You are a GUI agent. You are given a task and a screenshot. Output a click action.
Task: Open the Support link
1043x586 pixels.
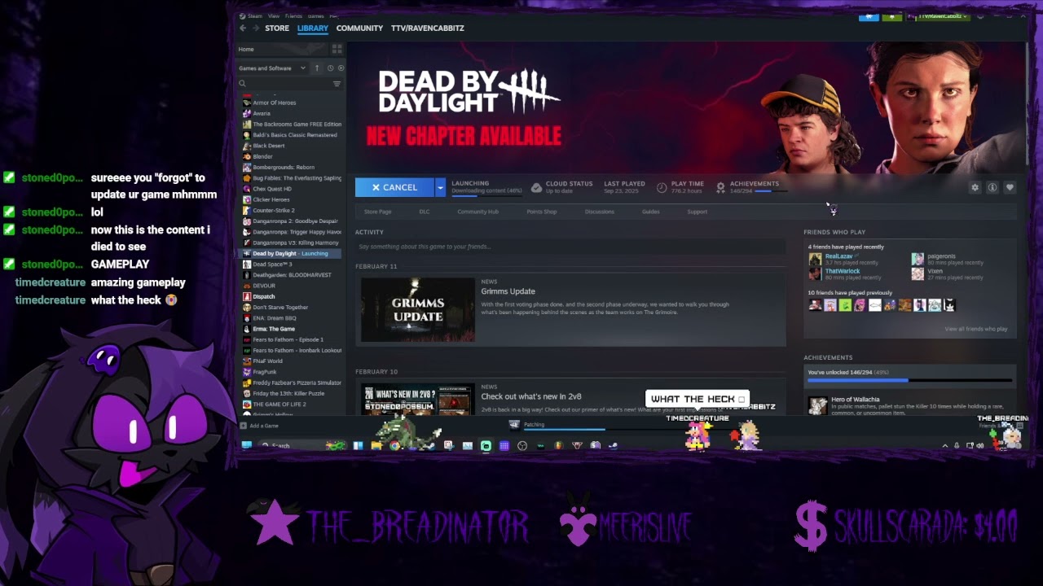[698, 212]
